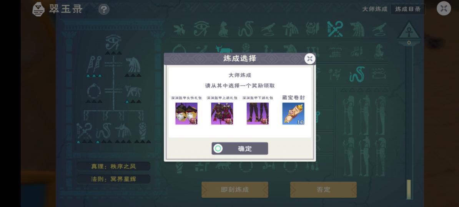Close the 翠玉录 screen with top-right X
Screen dimensions: 459x207
[x=444, y=8]
